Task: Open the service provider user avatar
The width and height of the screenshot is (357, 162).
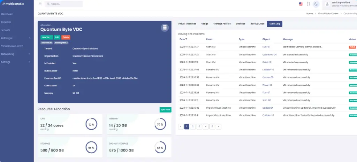Action: [x=327, y=4]
